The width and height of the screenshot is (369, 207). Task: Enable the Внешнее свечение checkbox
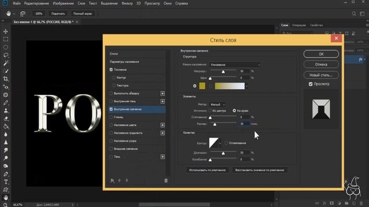click(111, 149)
